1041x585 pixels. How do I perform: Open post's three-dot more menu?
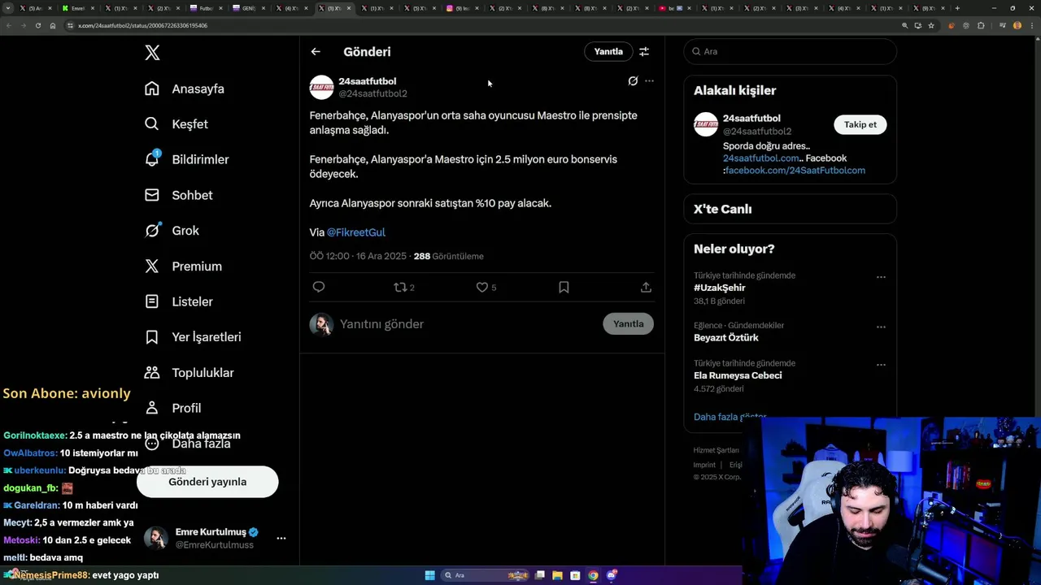(x=649, y=81)
